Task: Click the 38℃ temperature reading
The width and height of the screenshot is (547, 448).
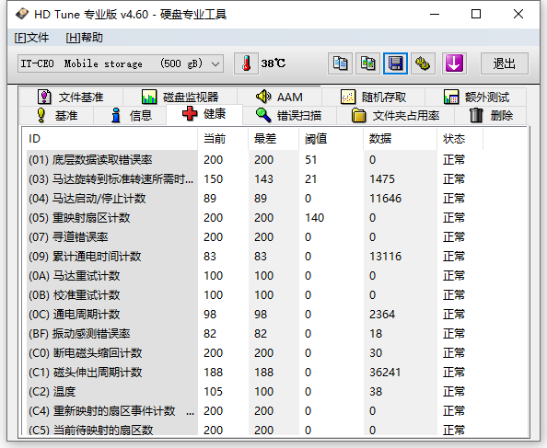Action: pyautogui.click(x=273, y=63)
